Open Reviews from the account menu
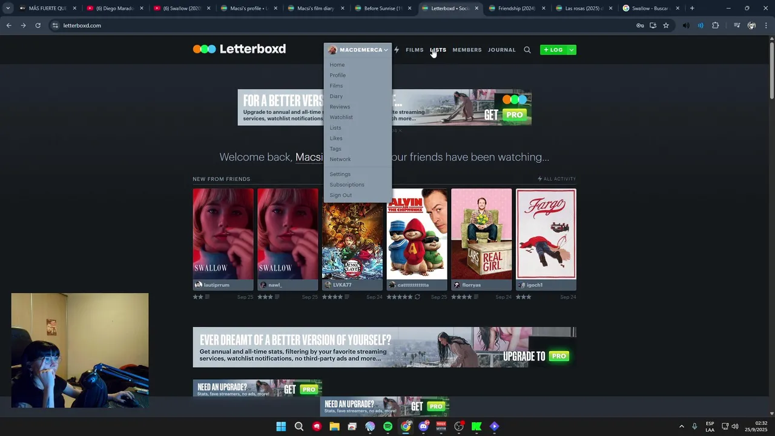This screenshot has width=775, height=436. point(340,107)
